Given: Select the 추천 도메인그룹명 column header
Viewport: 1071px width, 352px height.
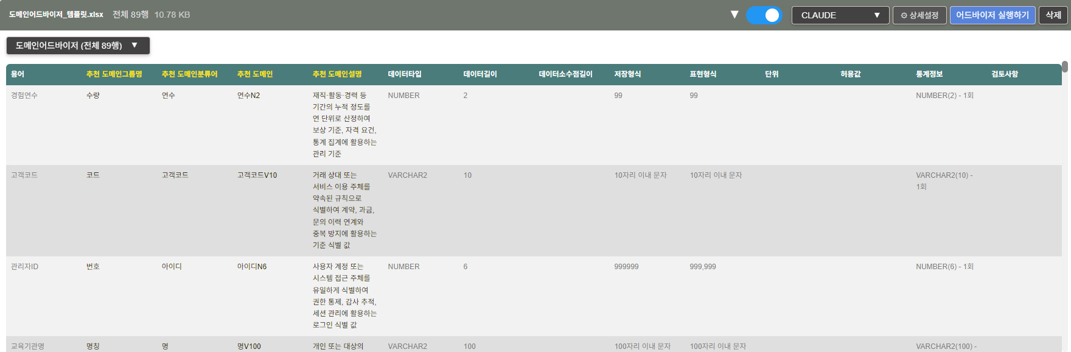Looking at the screenshot, I should click(114, 74).
